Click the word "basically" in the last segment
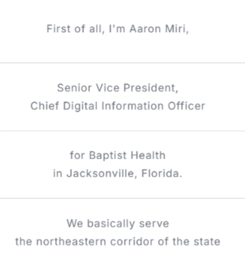The width and height of the screenshot is (245, 265). click(x=111, y=223)
